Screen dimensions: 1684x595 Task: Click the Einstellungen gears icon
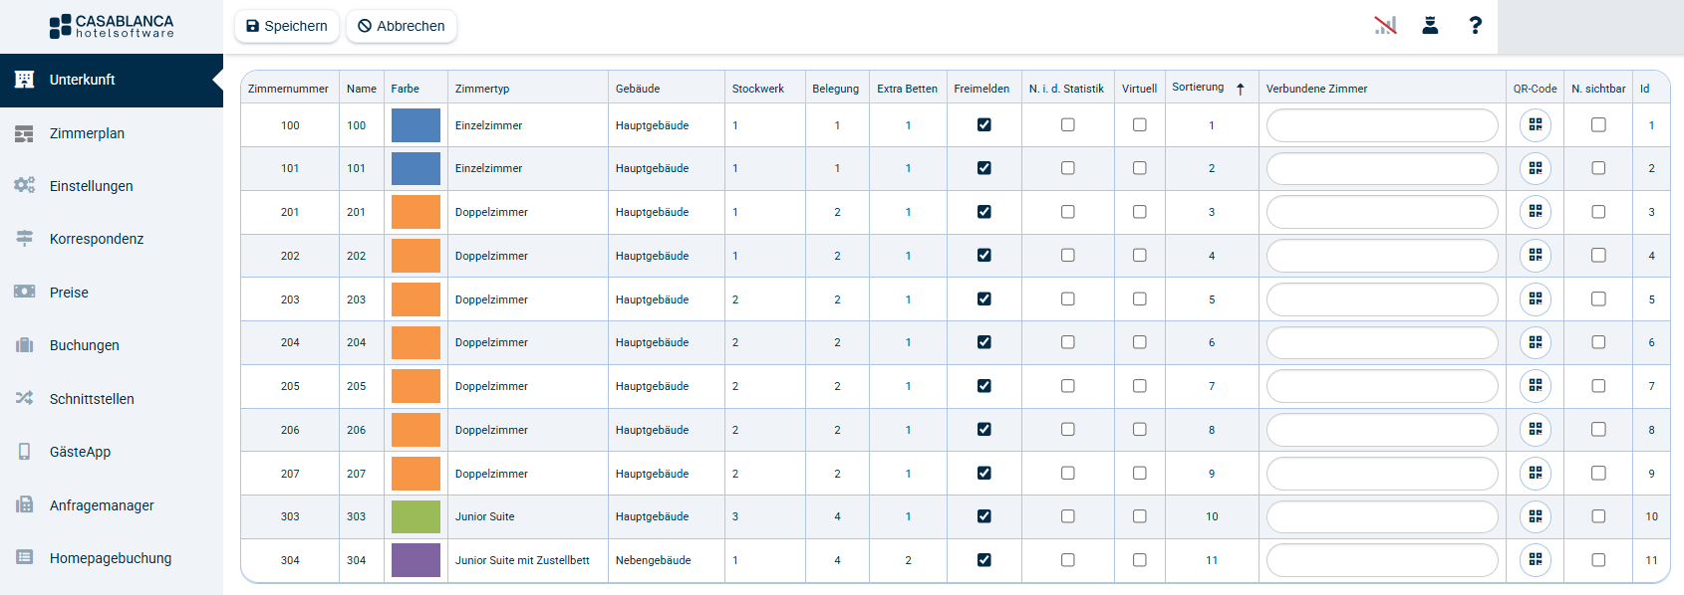pos(25,186)
